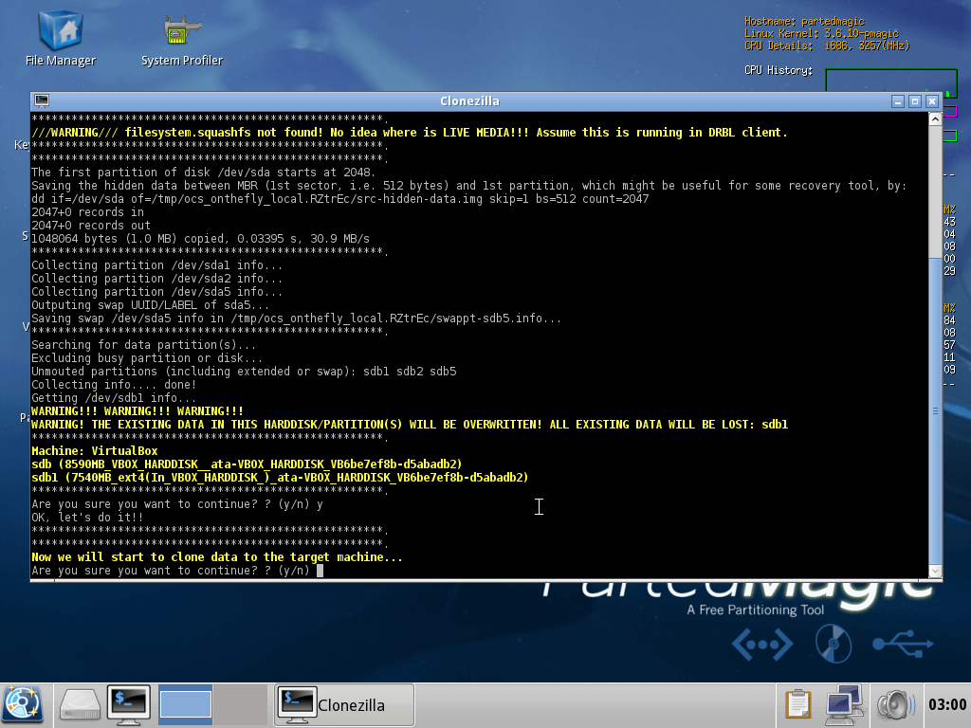Launch terminal from the taskbar launcher
Viewport: 971px width, 728px height.
pos(130,704)
